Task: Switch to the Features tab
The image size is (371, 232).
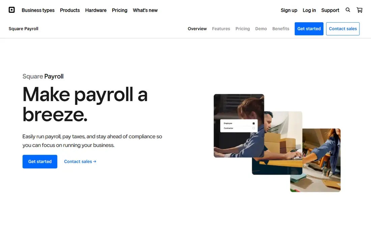Action: (x=221, y=29)
